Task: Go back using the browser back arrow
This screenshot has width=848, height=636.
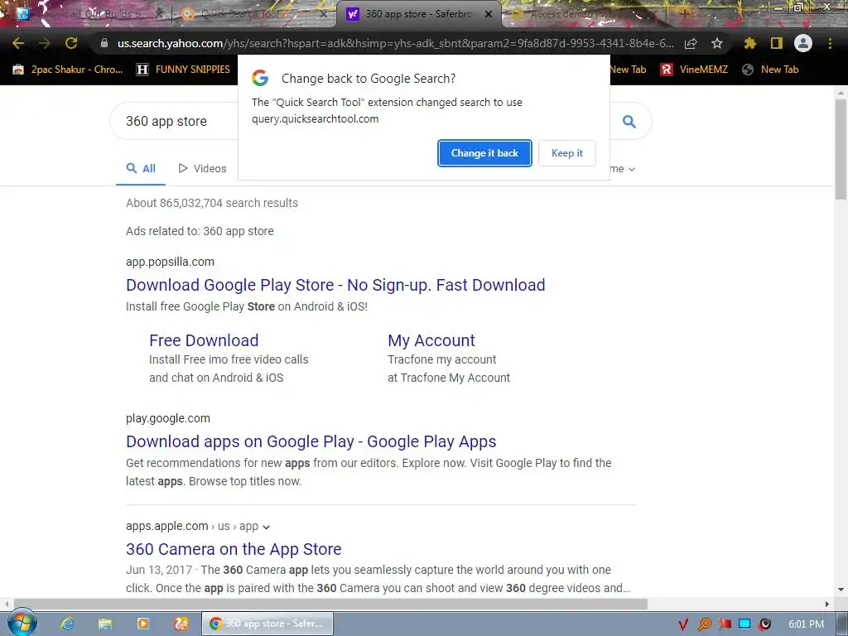Action: [18, 43]
